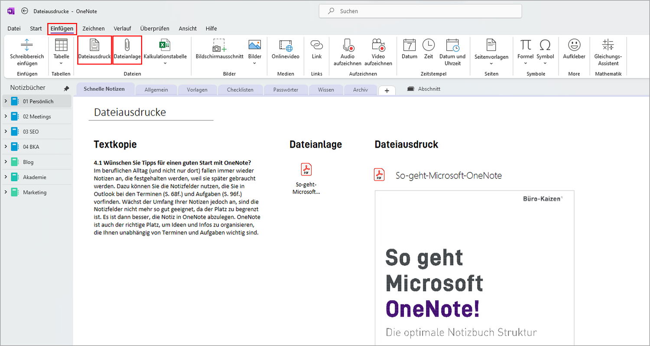Image resolution: width=650 pixels, height=346 pixels.
Task: Open the Kalkulationstabelle dropdown arrow
Action: pyautogui.click(x=165, y=63)
